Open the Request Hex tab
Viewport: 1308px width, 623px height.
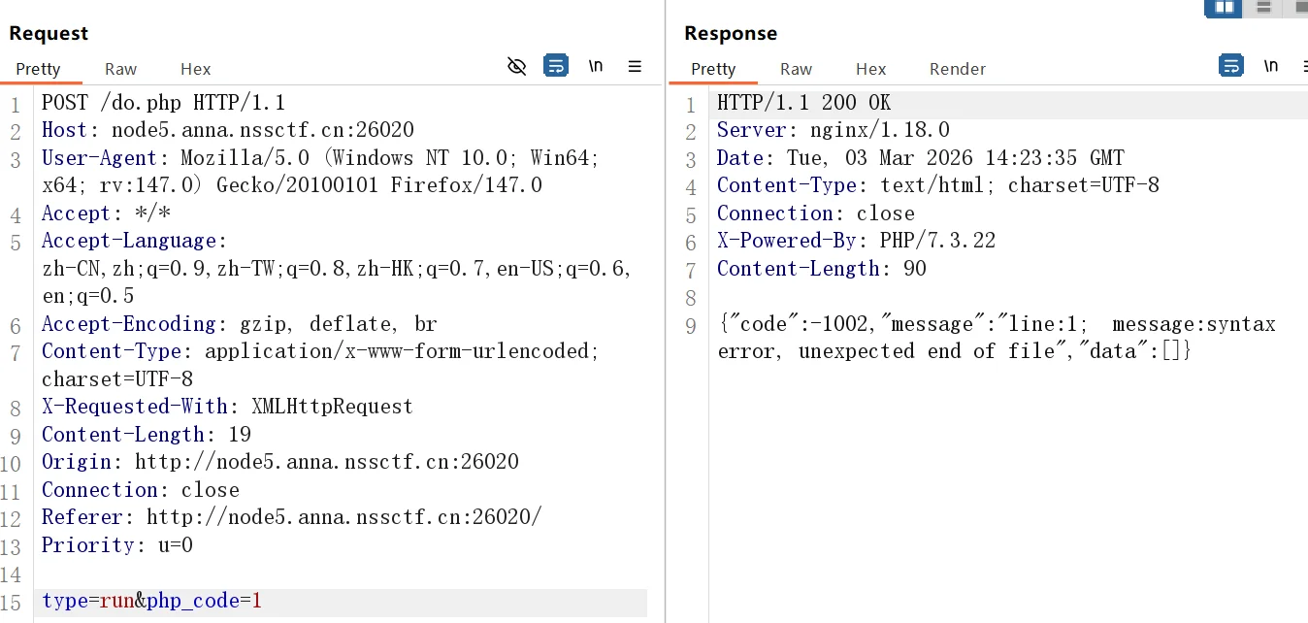click(195, 69)
